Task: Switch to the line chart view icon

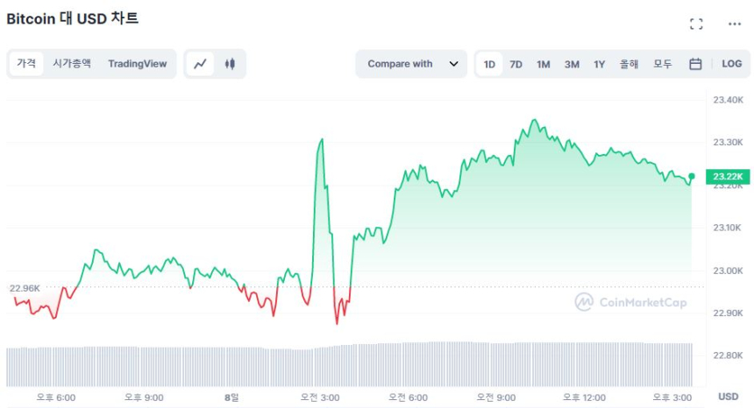Action: click(201, 64)
